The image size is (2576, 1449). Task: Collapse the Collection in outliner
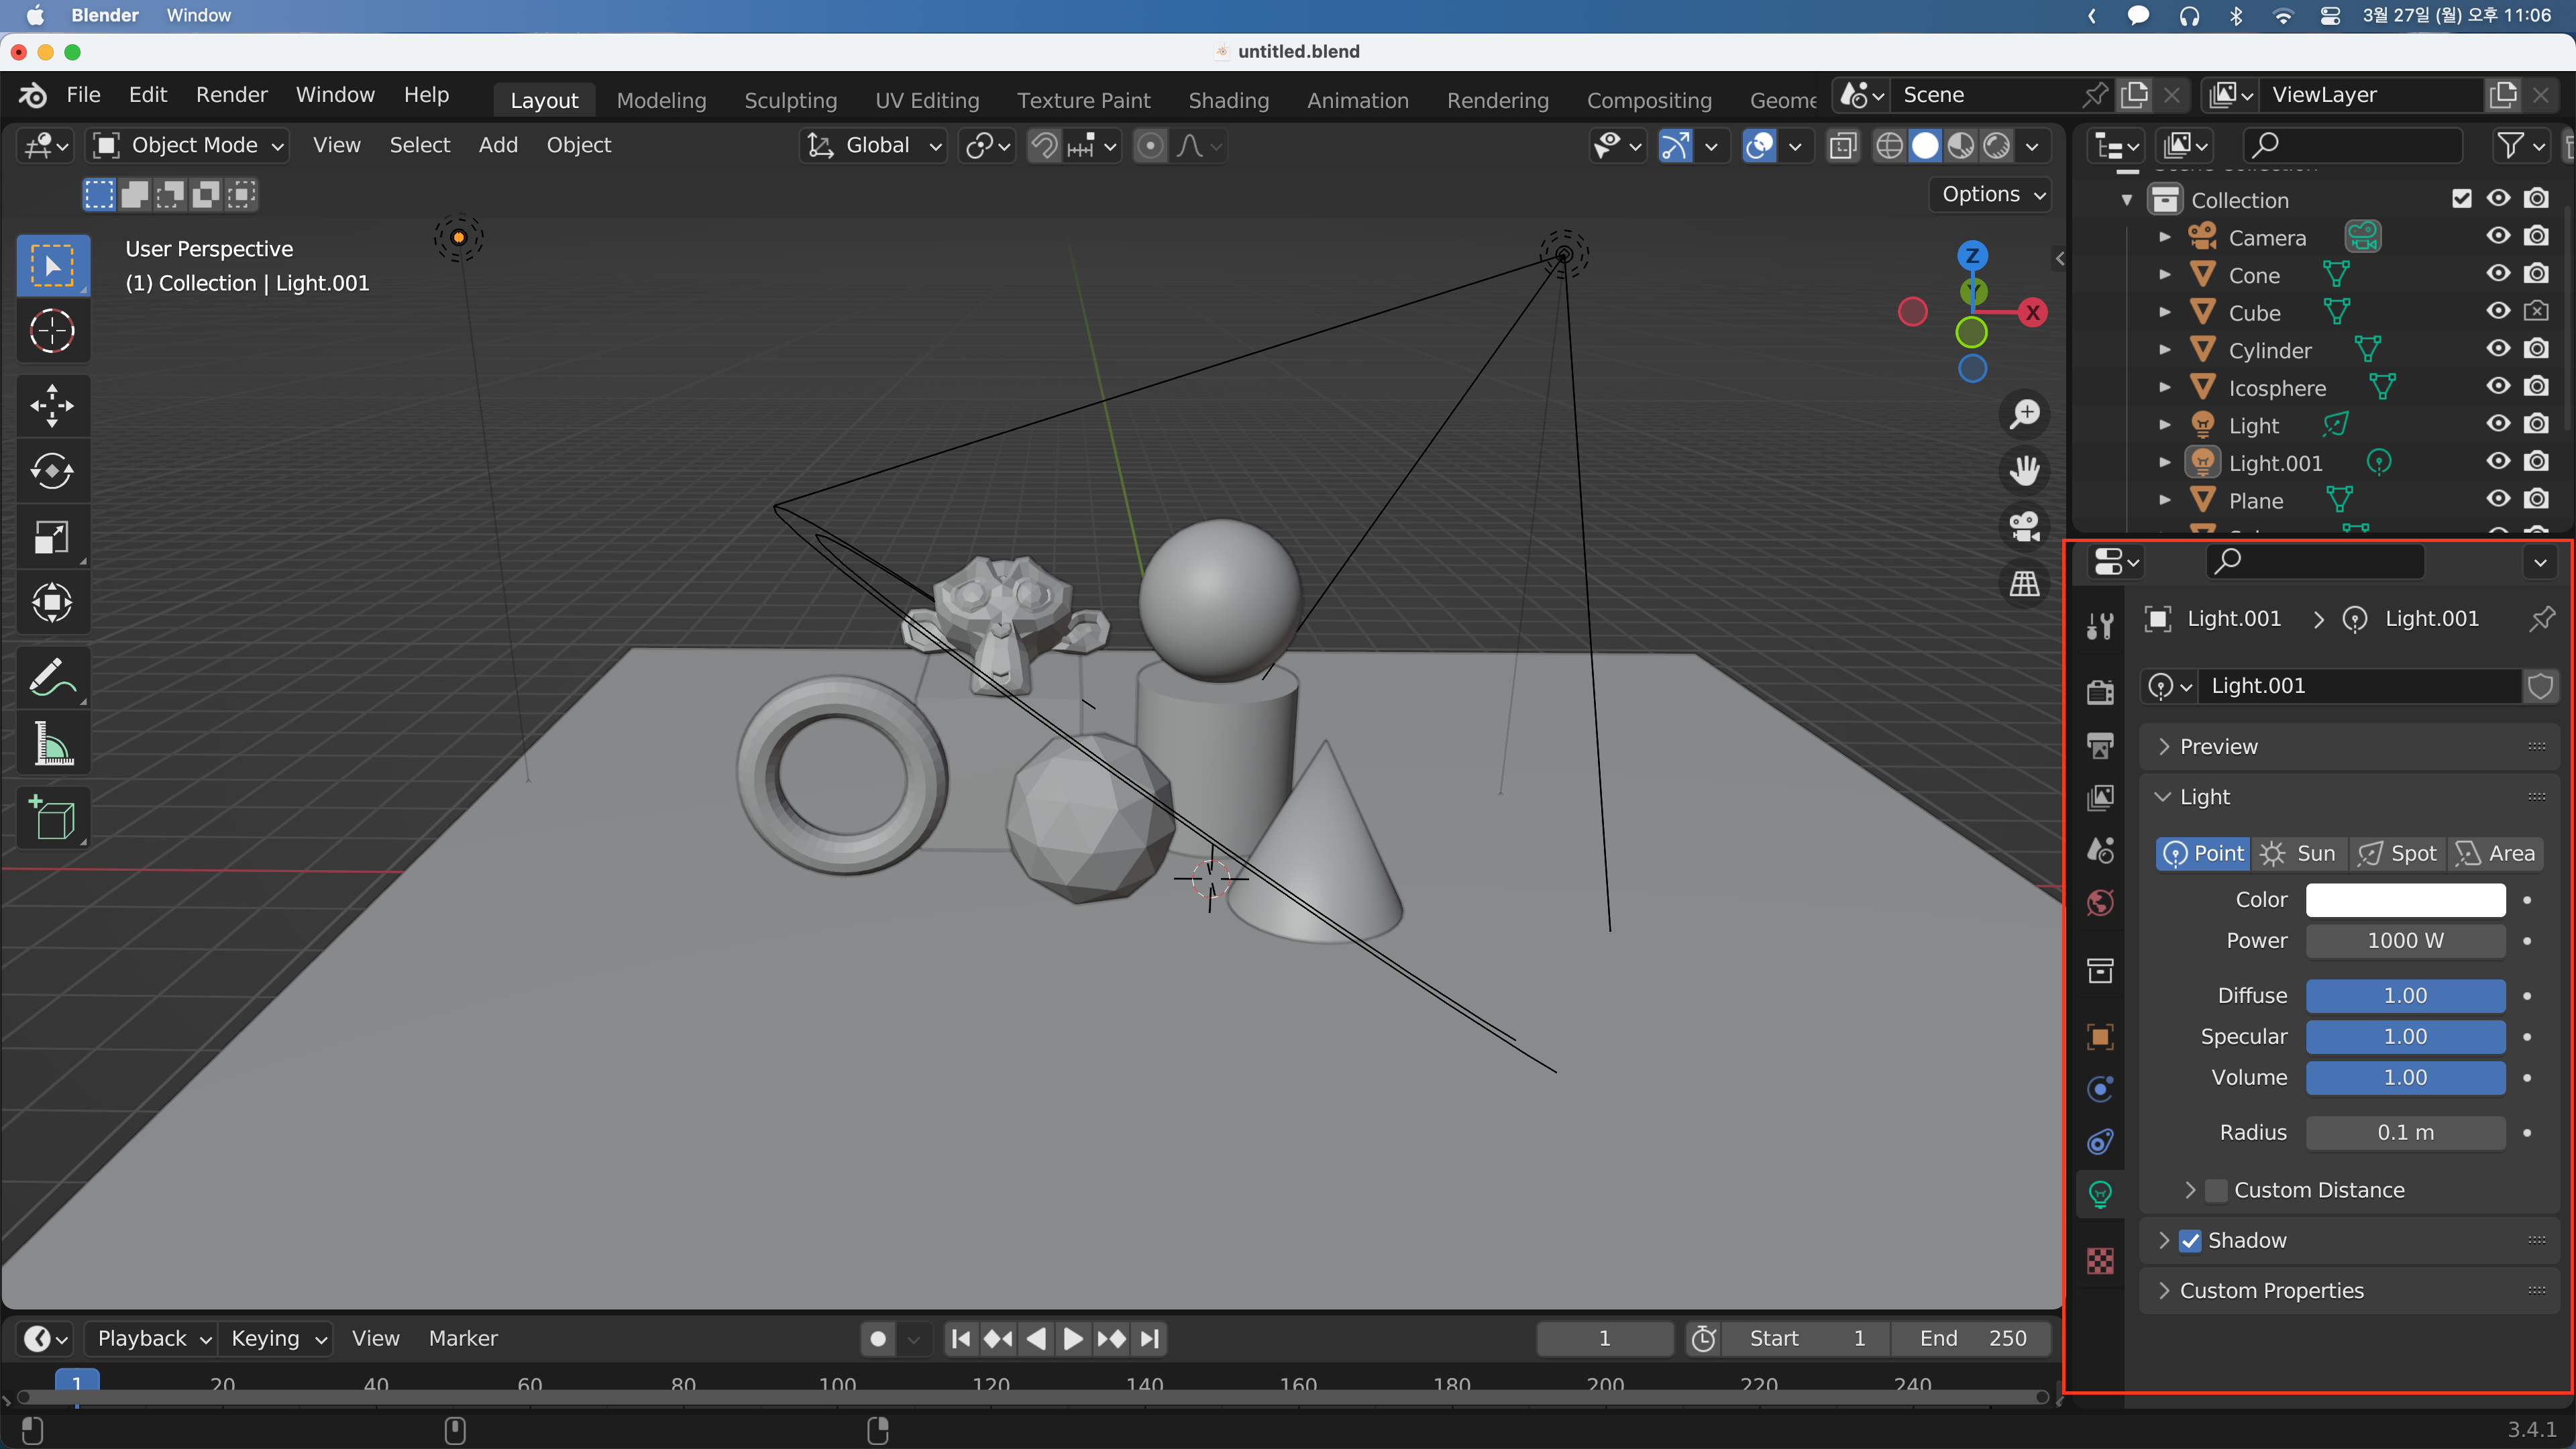[2127, 200]
